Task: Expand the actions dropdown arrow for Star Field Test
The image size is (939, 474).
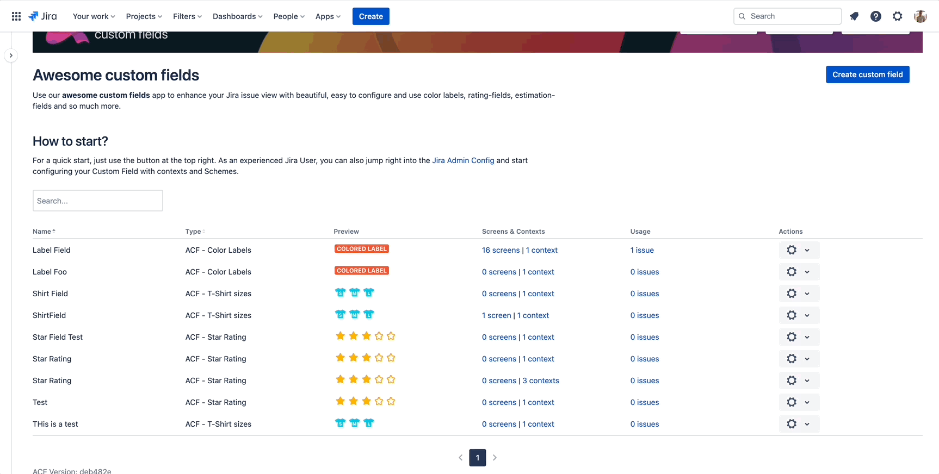Action: click(807, 337)
